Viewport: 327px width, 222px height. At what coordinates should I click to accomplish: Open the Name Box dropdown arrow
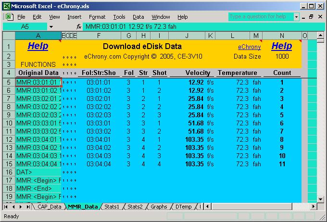click(51, 27)
